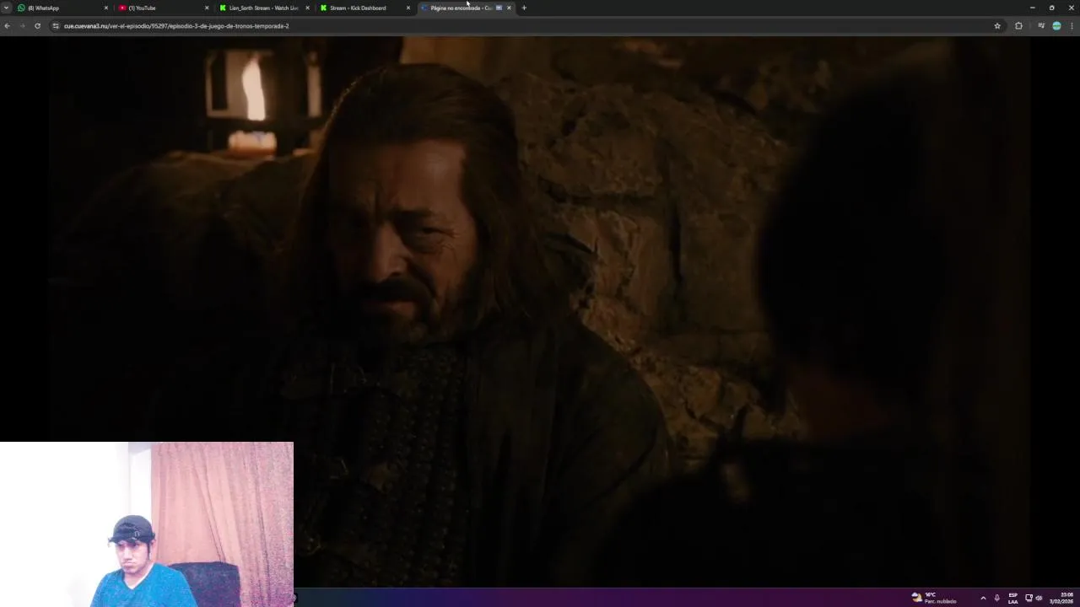Restore down the Chrome window
The height and width of the screenshot is (607, 1080).
1051,8
